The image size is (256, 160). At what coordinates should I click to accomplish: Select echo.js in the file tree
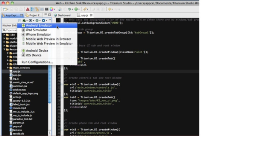(x=17, y=97)
